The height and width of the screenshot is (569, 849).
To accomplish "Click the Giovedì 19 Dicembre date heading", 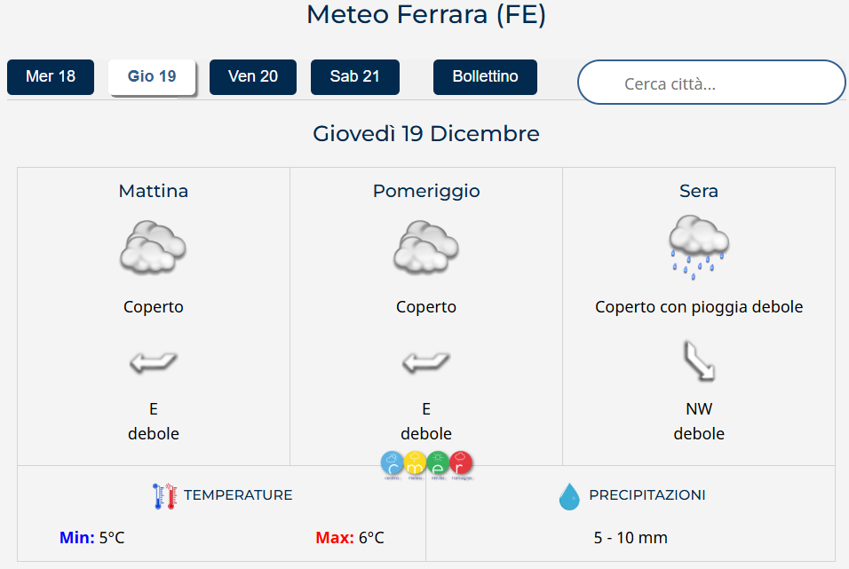I will click(x=425, y=134).
